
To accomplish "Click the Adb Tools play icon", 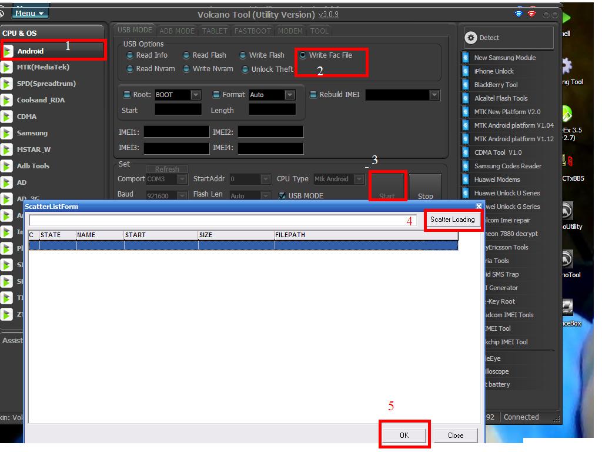I will tap(6, 166).
